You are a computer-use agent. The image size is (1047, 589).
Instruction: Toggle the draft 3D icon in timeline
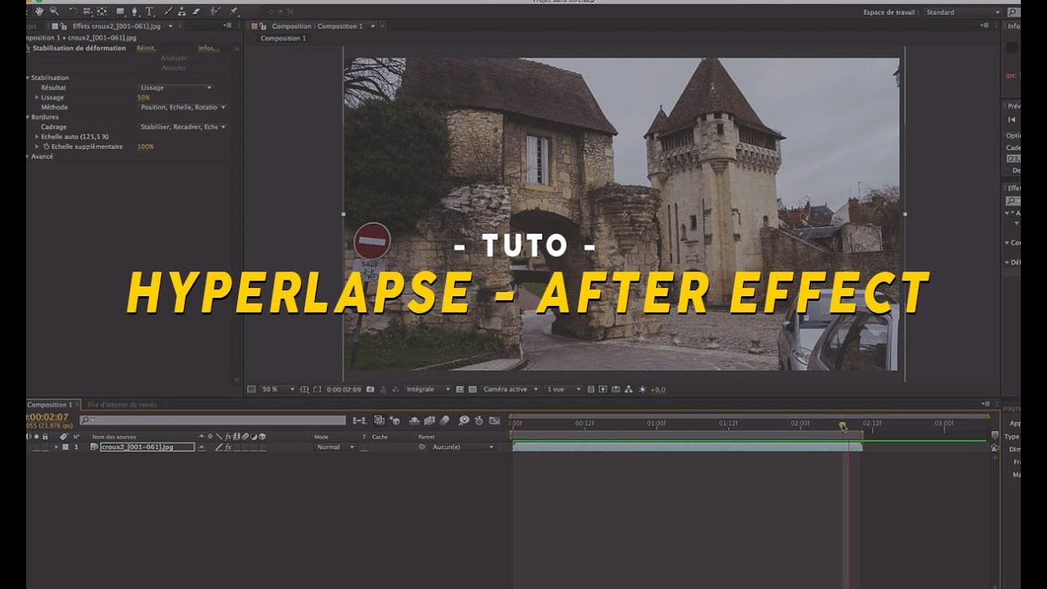pyautogui.click(x=394, y=420)
